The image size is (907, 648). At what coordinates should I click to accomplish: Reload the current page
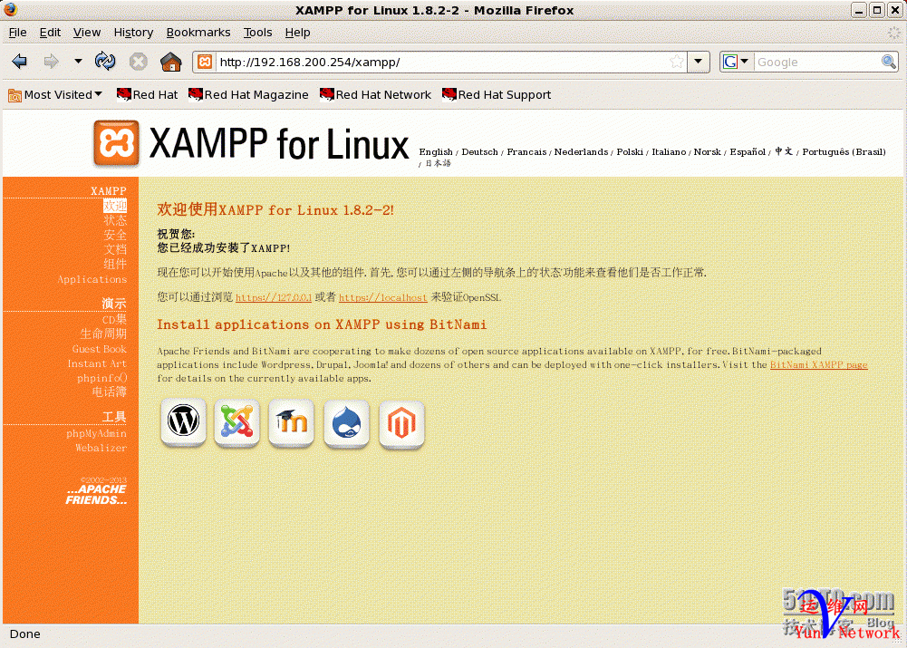(105, 62)
